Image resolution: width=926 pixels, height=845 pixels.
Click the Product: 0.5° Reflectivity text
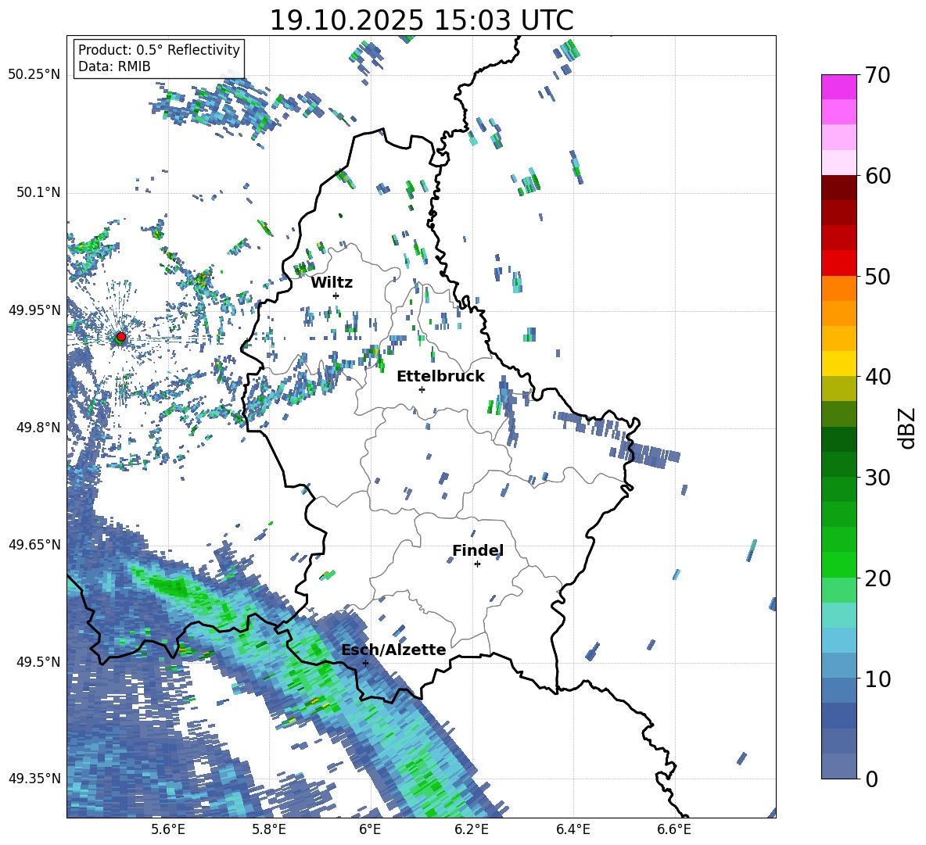click(x=159, y=50)
